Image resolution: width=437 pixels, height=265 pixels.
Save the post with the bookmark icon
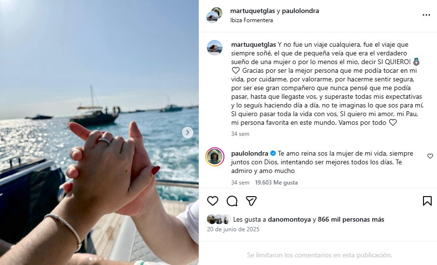pyautogui.click(x=427, y=201)
